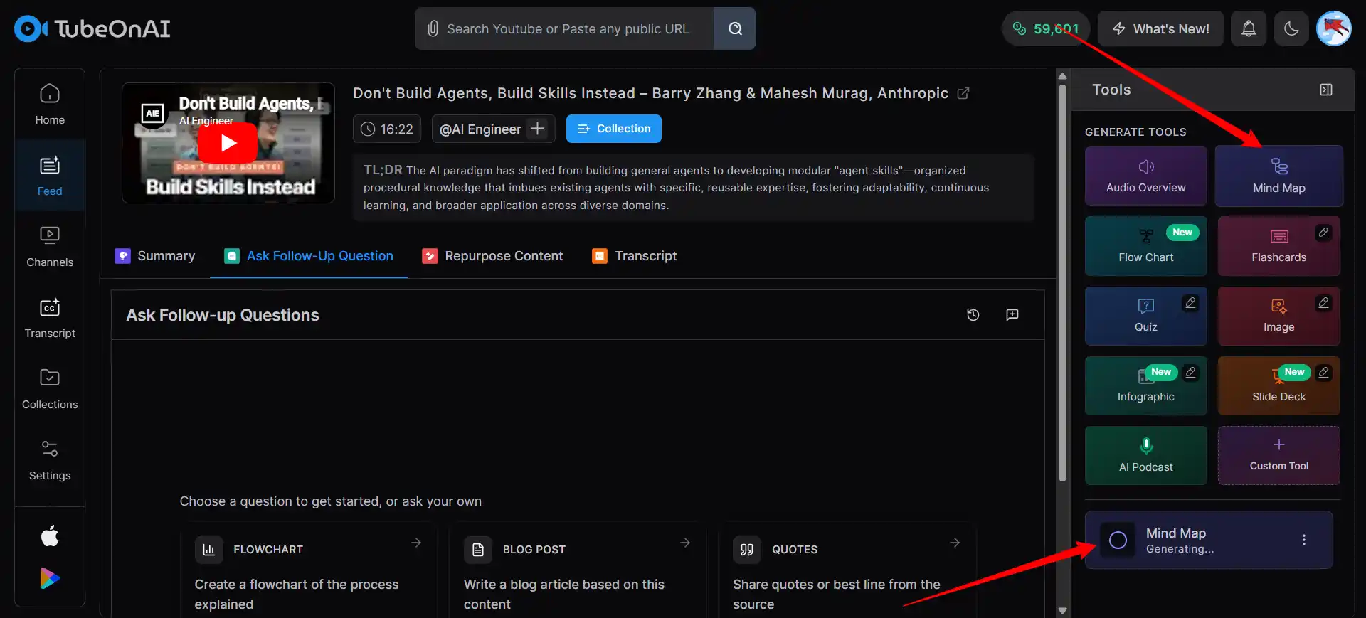
Task: Choose the BLOG POST suggested question card
Action: (578, 570)
